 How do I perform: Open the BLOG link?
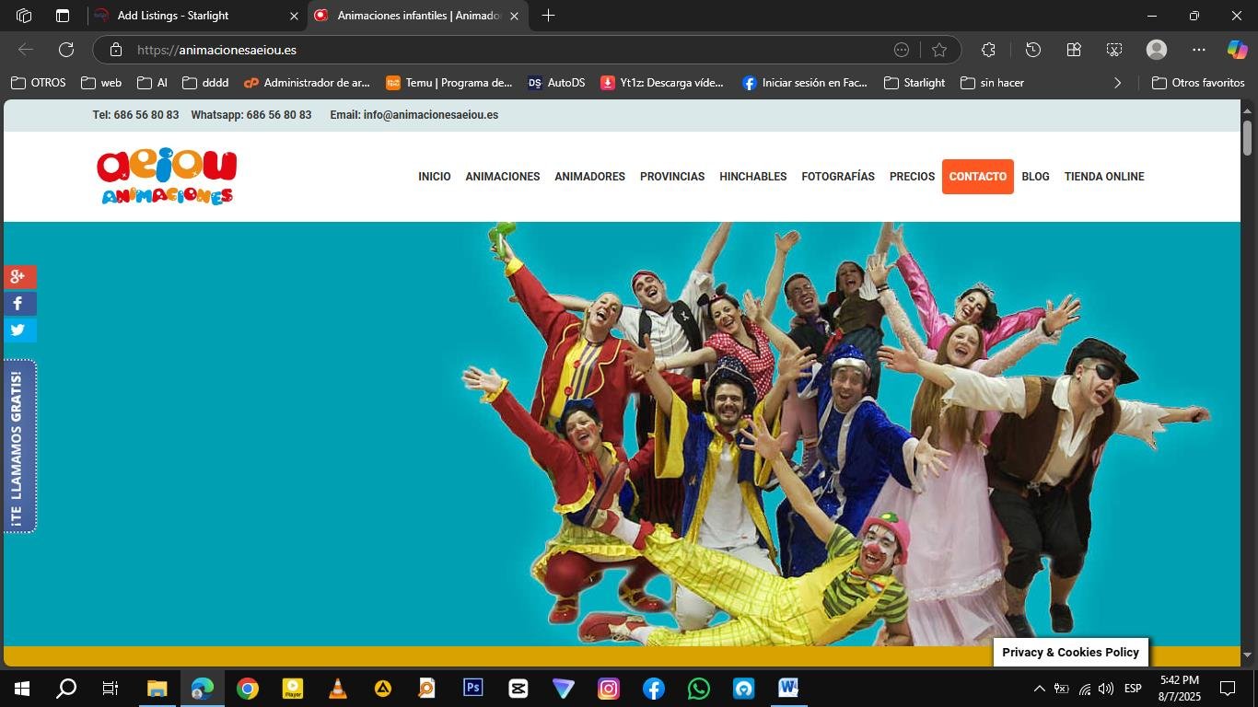click(x=1035, y=177)
